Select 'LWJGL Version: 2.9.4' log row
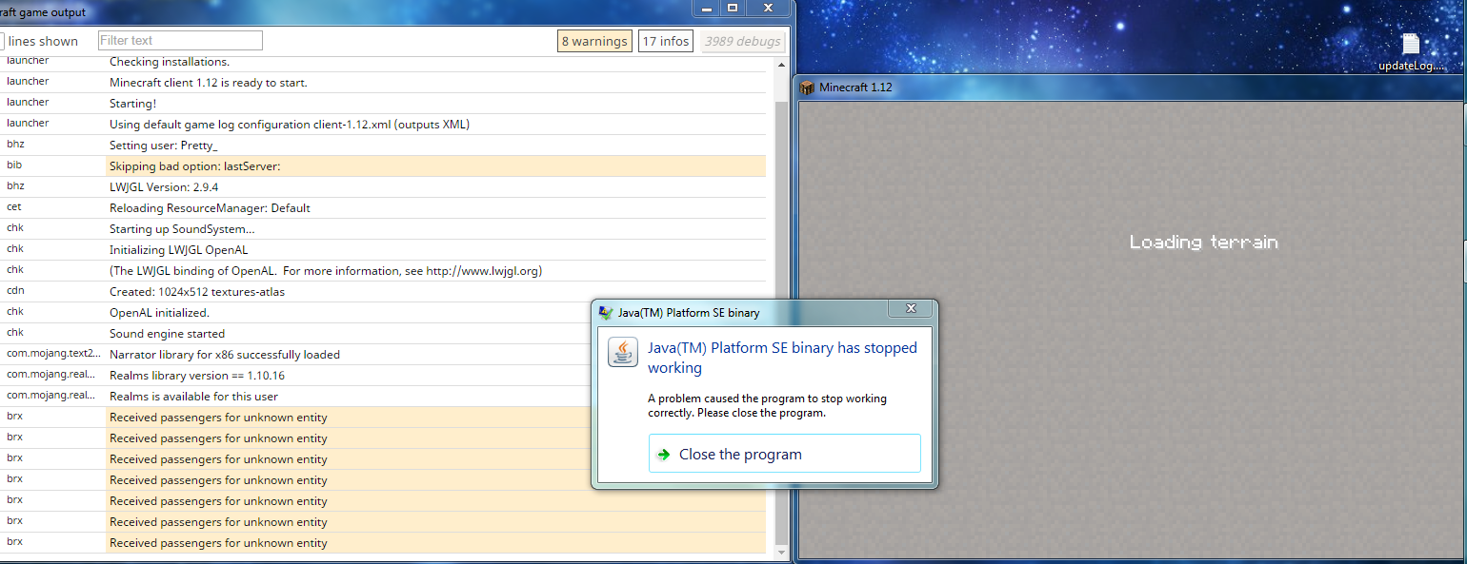This screenshot has height=564, width=1467. point(383,187)
